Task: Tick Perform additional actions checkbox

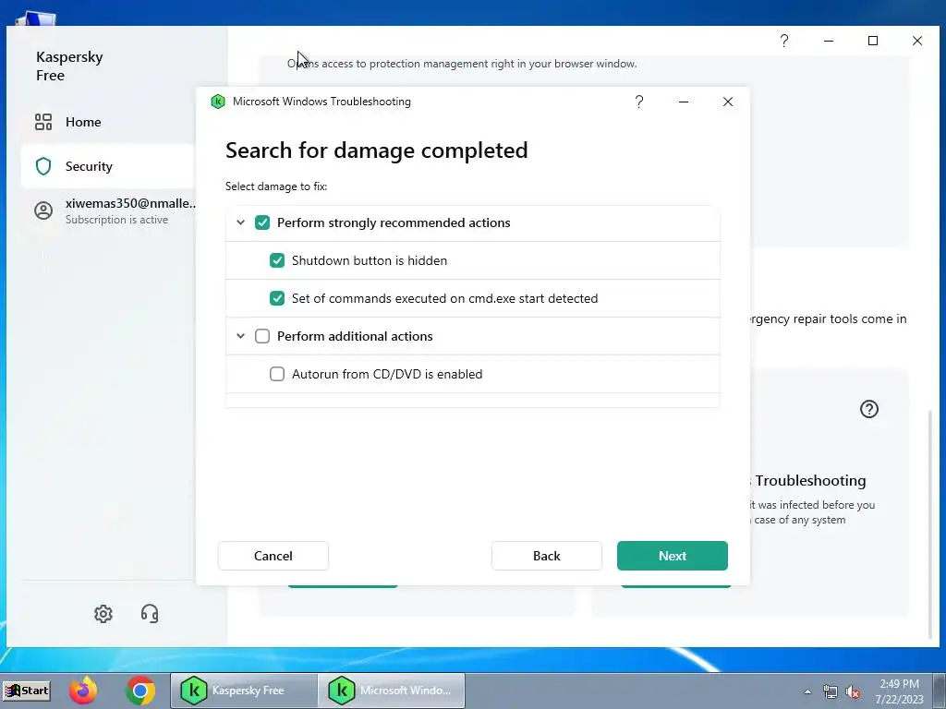Action: 261,336
